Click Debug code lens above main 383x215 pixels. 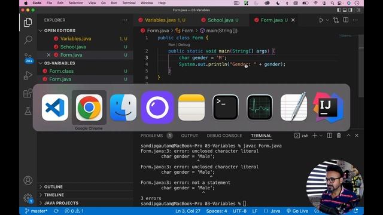(184, 45)
